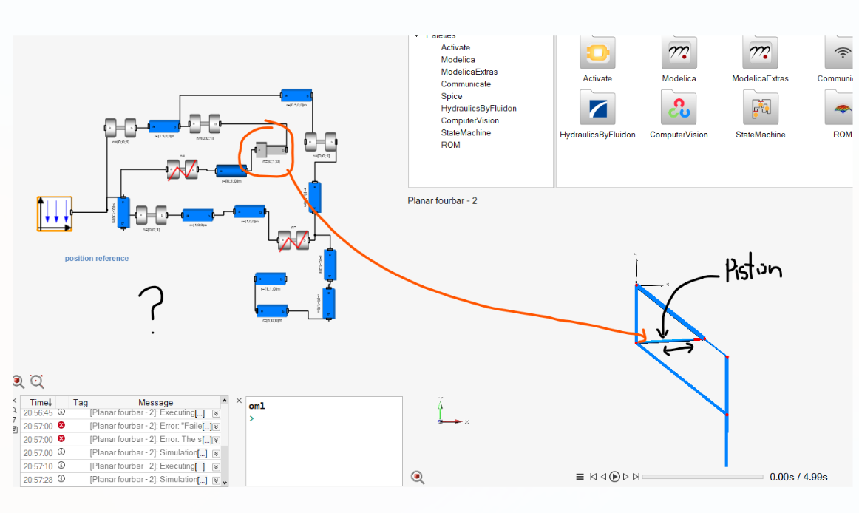This screenshot has height=513, width=859.
Task: Select Activate in the palettes tree
Action: [455, 48]
